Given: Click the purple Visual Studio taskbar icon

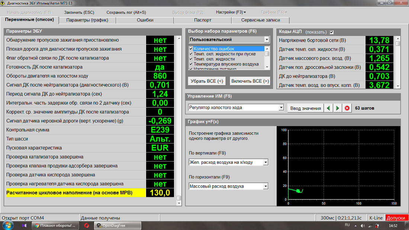Looking at the screenshot, I should [25, 226].
